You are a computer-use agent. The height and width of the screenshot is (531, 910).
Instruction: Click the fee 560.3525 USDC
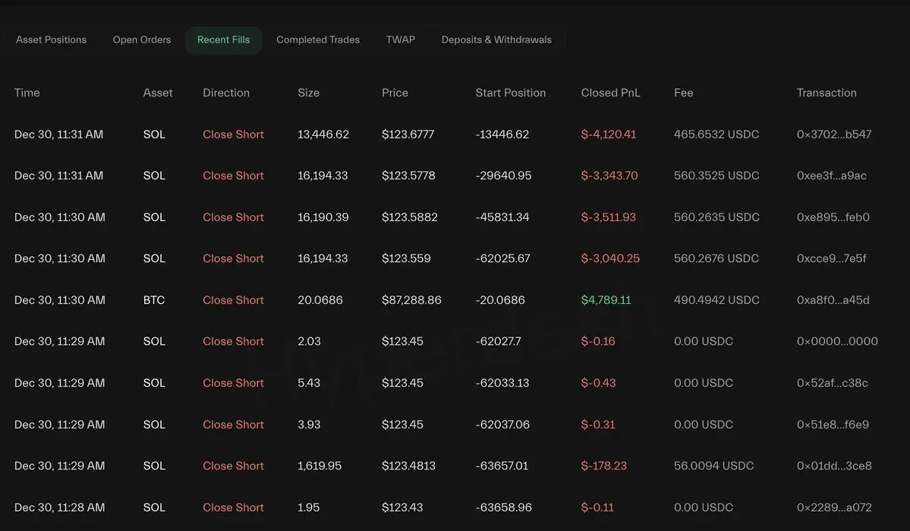716,175
